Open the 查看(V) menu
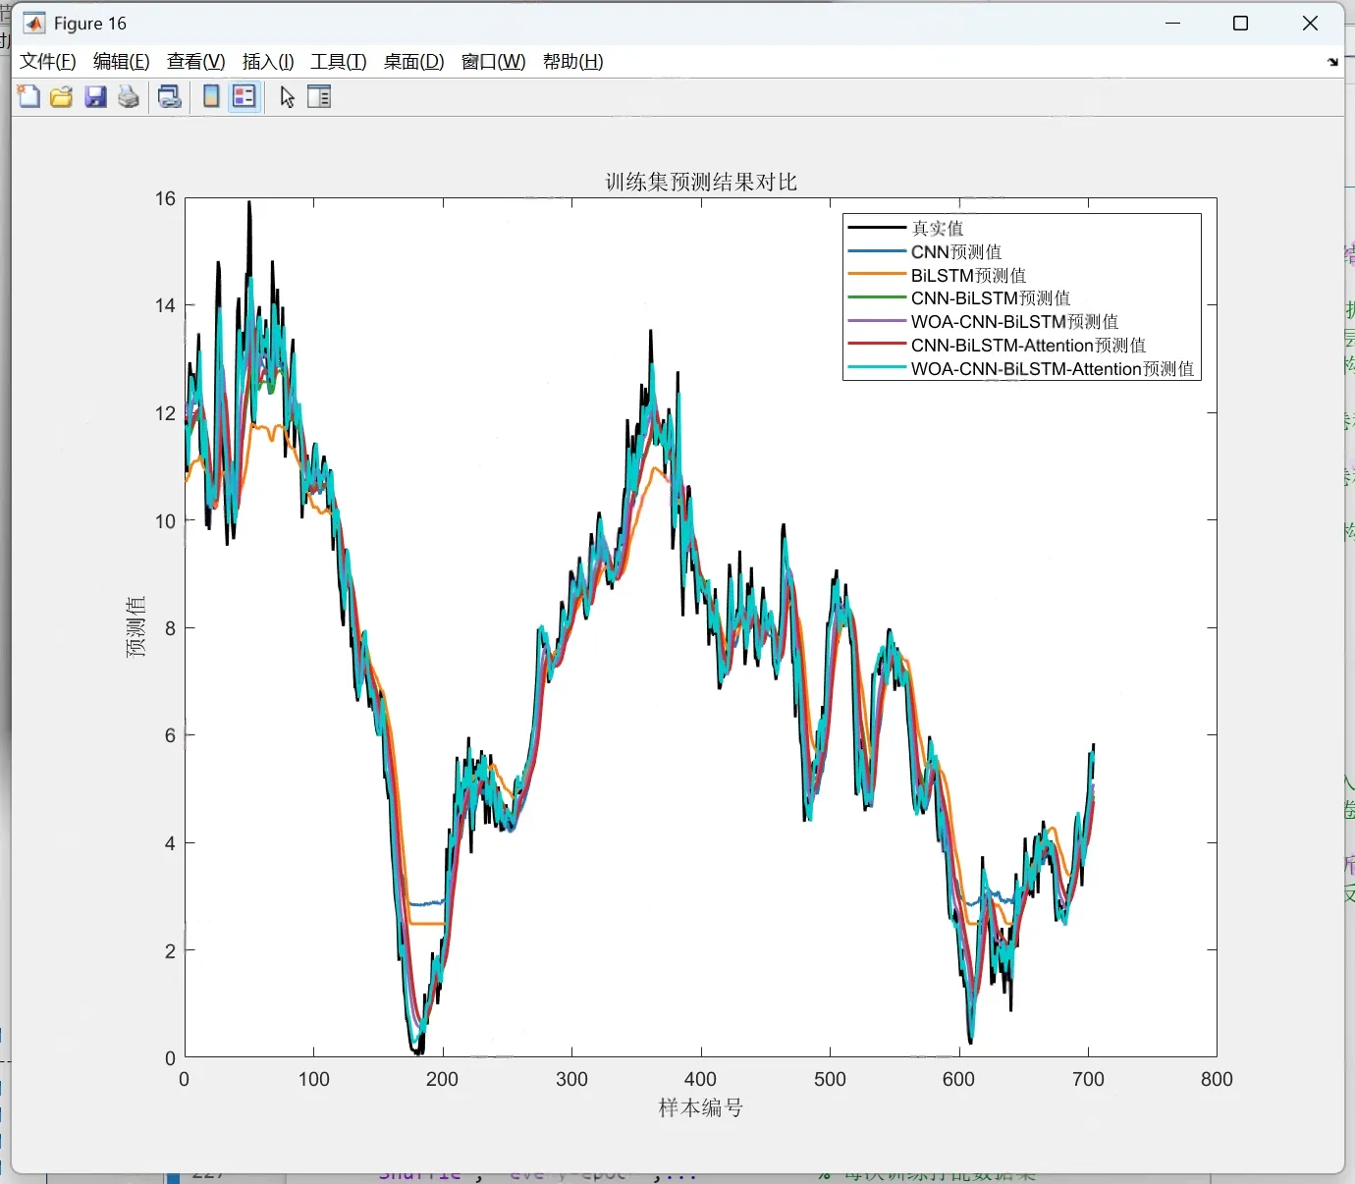The height and width of the screenshot is (1184, 1355). click(196, 62)
